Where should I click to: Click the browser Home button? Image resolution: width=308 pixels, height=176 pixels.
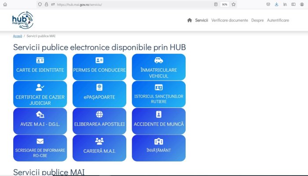(5, 4)
